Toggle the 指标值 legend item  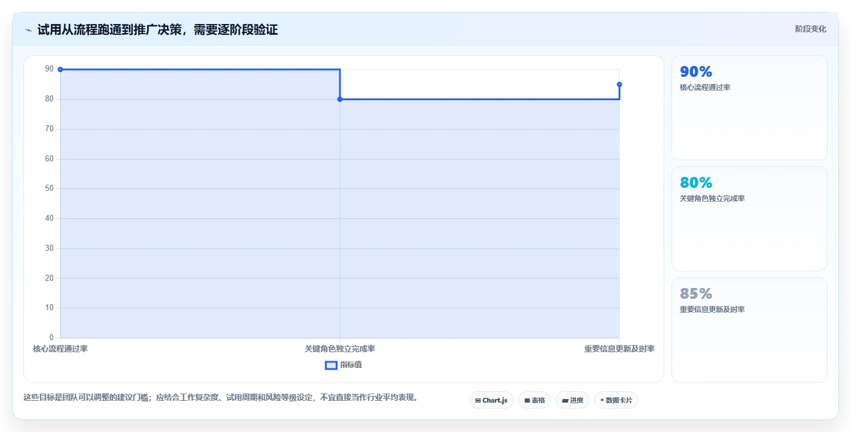point(344,365)
